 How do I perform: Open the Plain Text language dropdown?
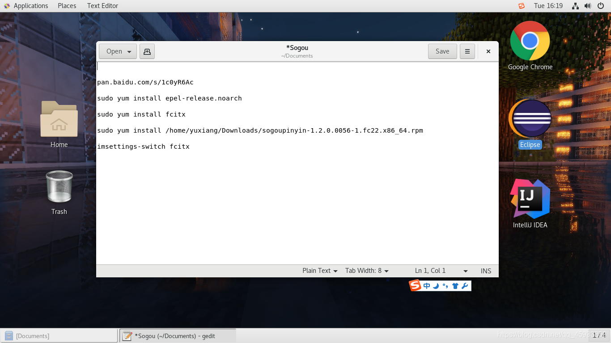320,271
